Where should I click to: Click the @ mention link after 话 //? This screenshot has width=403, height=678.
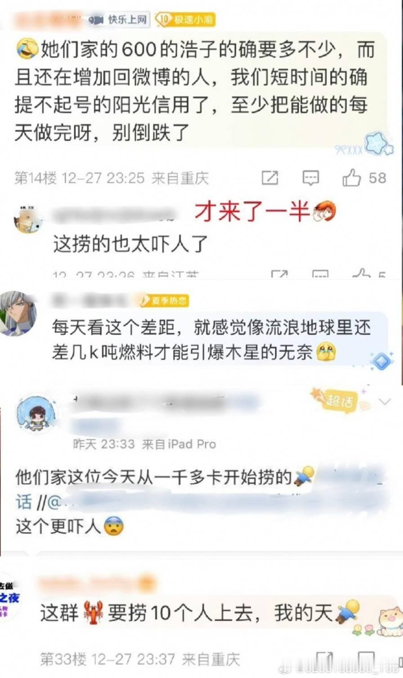[x=54, y=502]
